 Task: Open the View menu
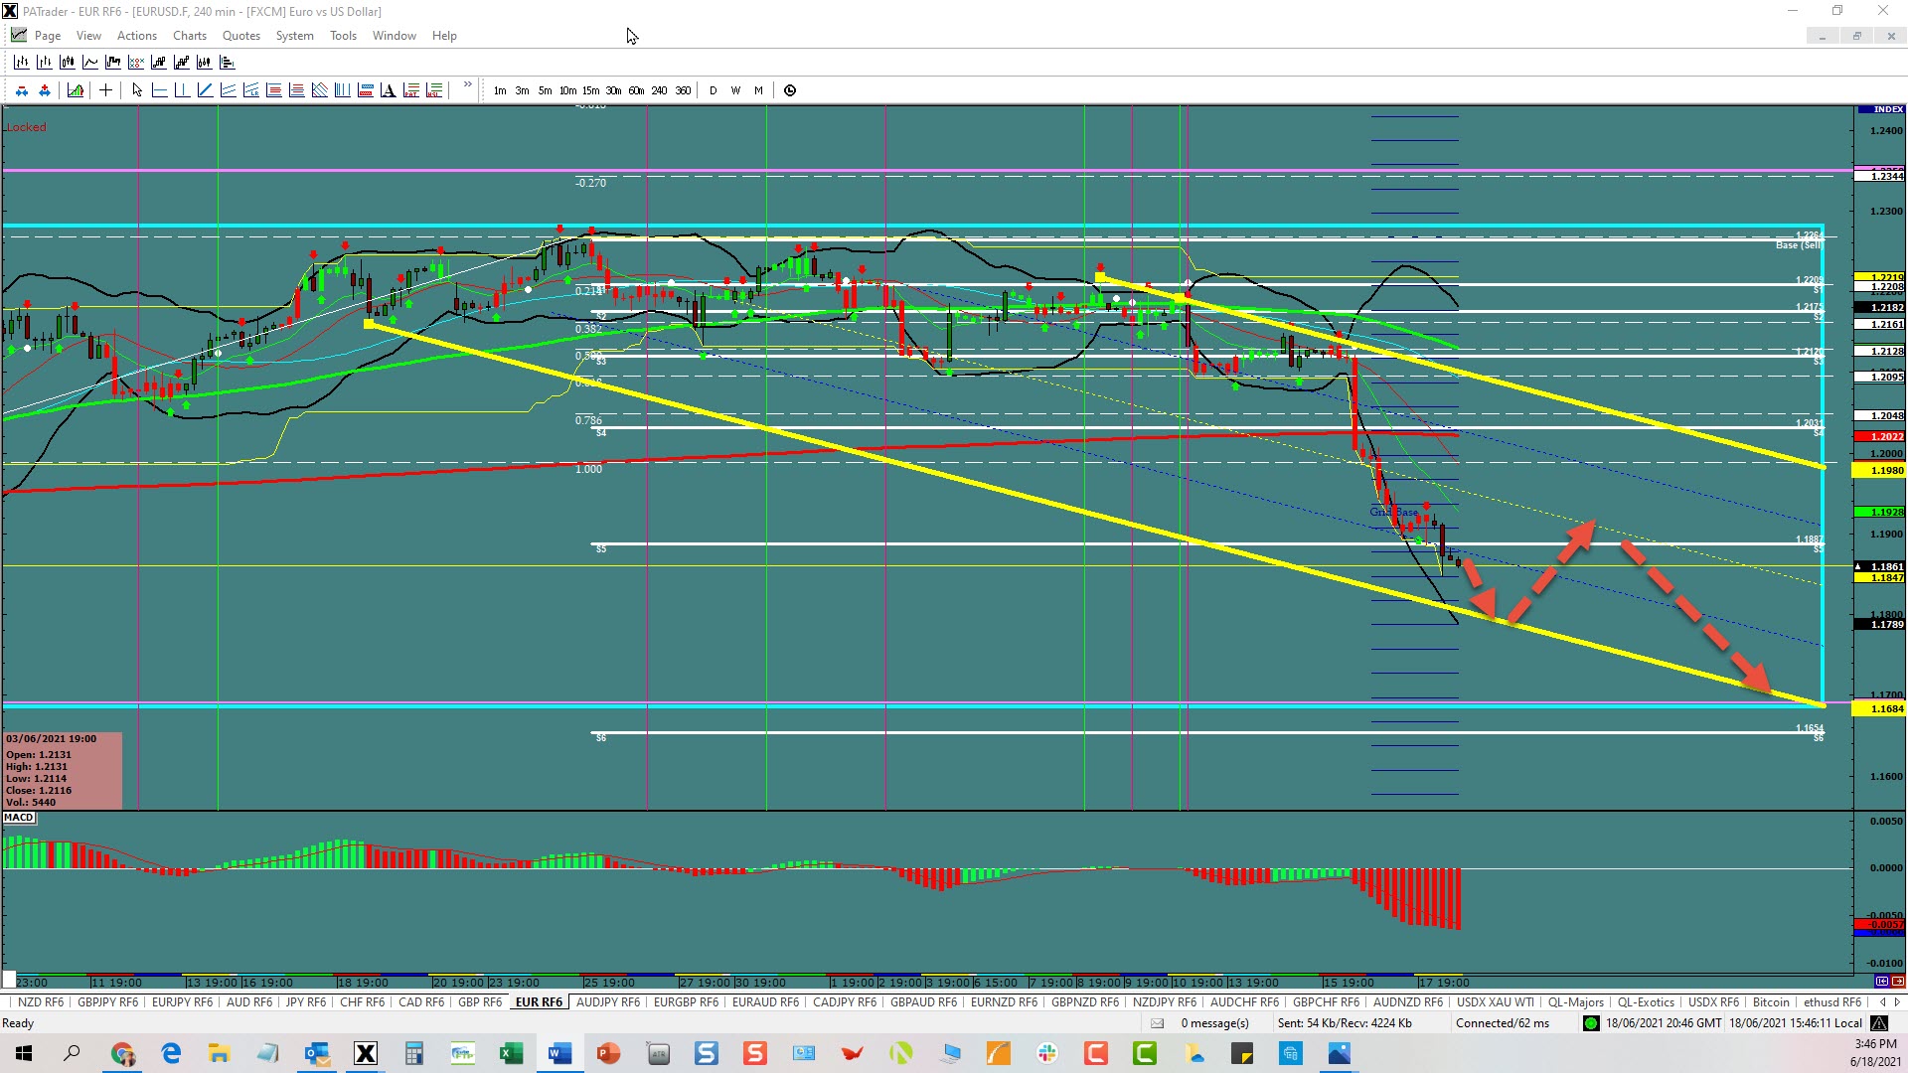point(88,36)
